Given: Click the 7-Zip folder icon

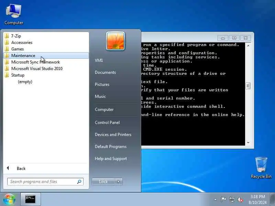Looking at the screenshot, I should pyautogui.click(x=7, y=36).
